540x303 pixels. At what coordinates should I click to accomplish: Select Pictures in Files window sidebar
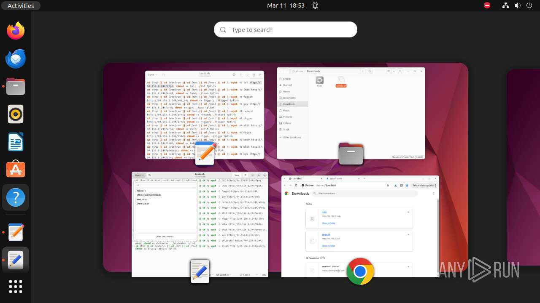(293, 117)
